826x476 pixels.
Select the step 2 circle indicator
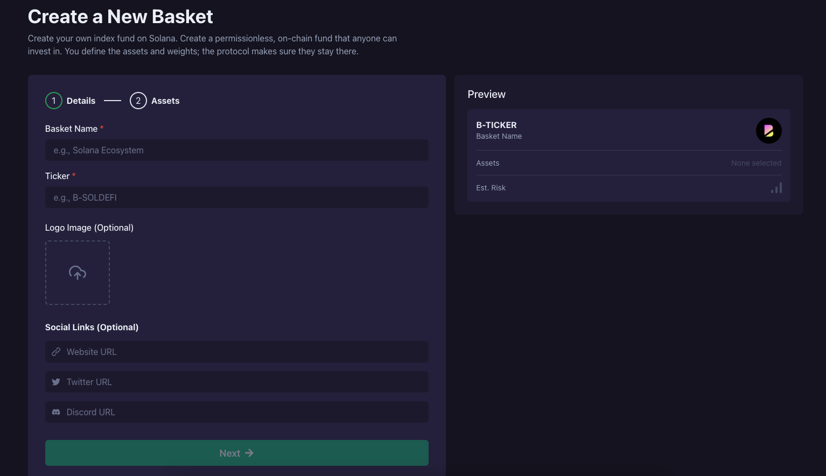coord(138,101)
